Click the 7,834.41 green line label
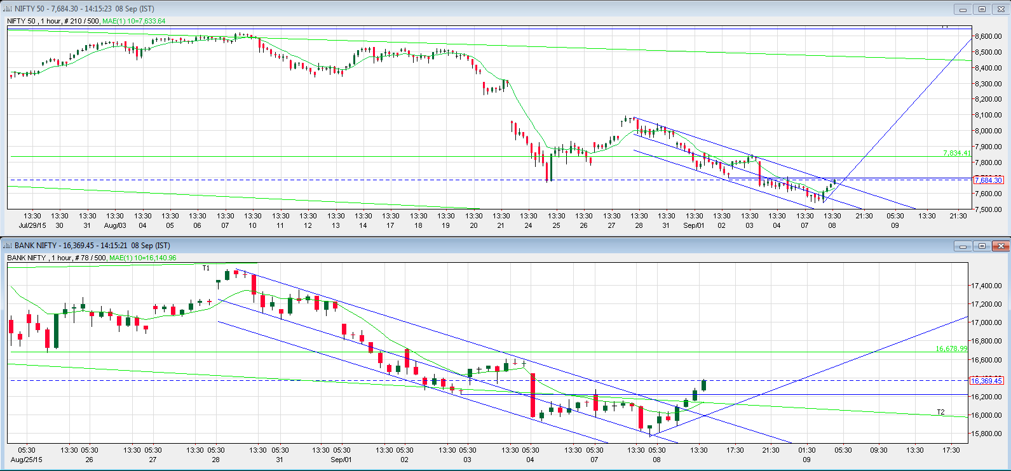This screenshot has height=471, width=1011. 956,153
